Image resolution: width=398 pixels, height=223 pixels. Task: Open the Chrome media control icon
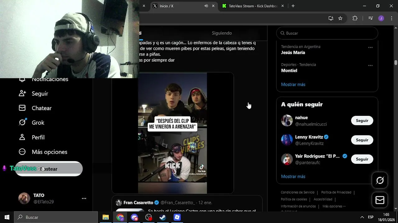[x=370, y=18]
